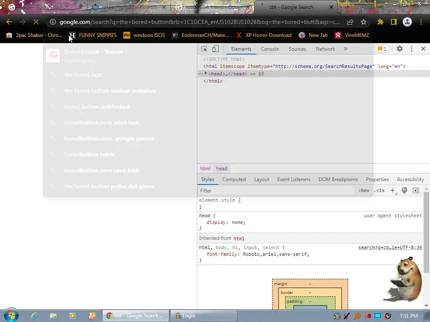Open the DevTools customize three-dot menu
The image size is (430, 322).
coord(412,49)
